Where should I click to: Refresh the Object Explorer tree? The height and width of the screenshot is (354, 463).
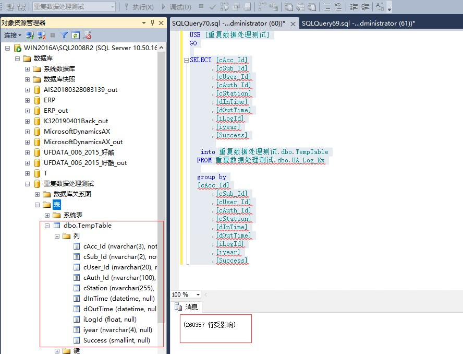pyautogui.click(x=76, y=36)
